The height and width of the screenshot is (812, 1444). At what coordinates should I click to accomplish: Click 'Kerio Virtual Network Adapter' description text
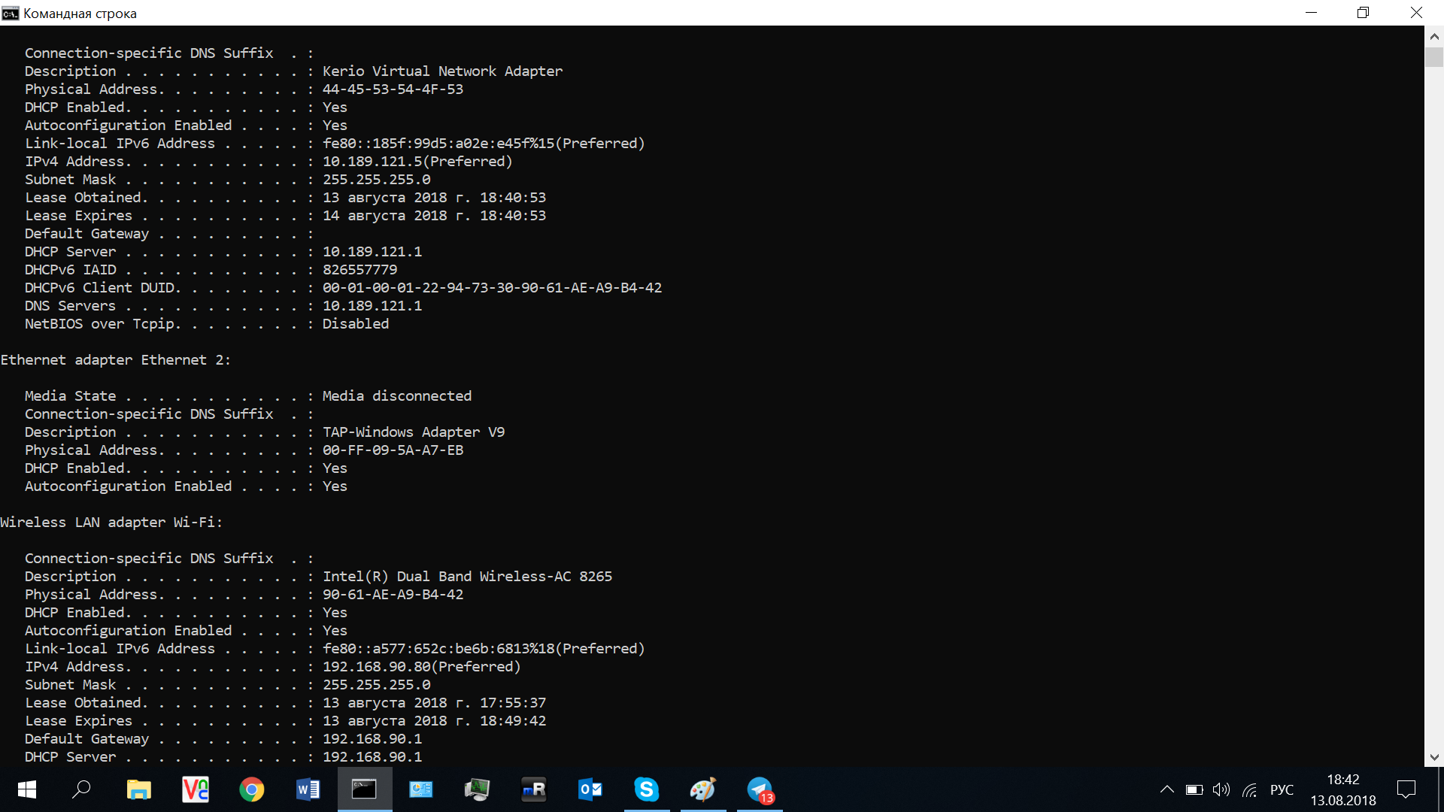pyautogui.click(x=442, y=71)
